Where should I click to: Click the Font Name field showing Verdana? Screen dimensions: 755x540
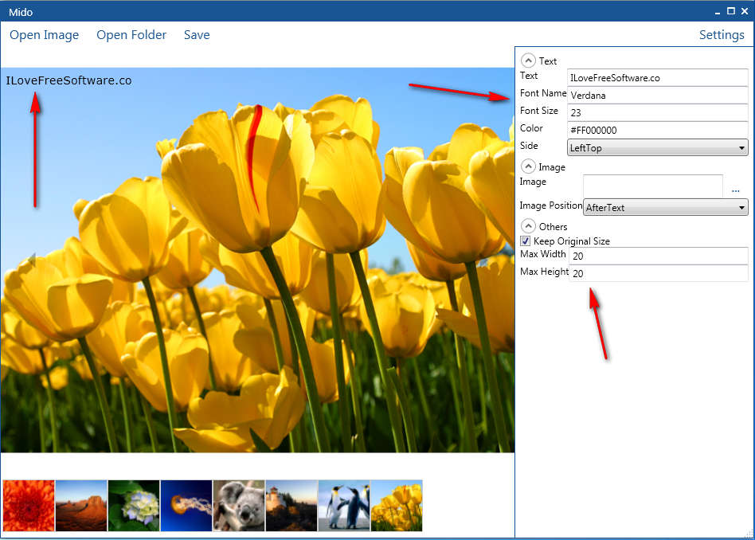657,95
